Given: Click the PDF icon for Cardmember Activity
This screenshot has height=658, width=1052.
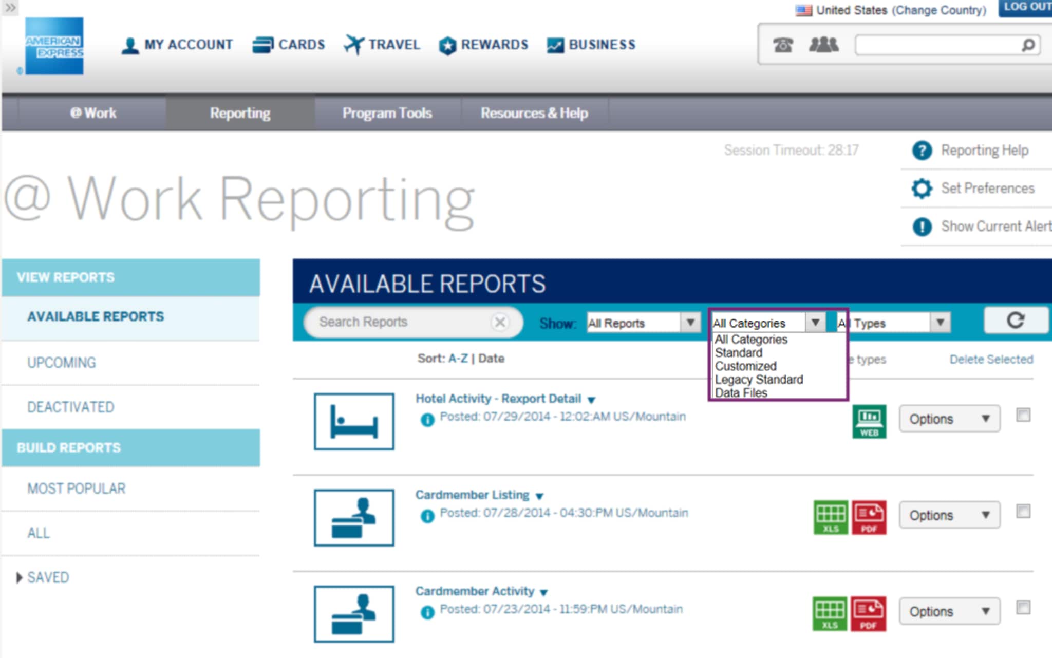Looking at the screenshot, I should pos(869,613).
